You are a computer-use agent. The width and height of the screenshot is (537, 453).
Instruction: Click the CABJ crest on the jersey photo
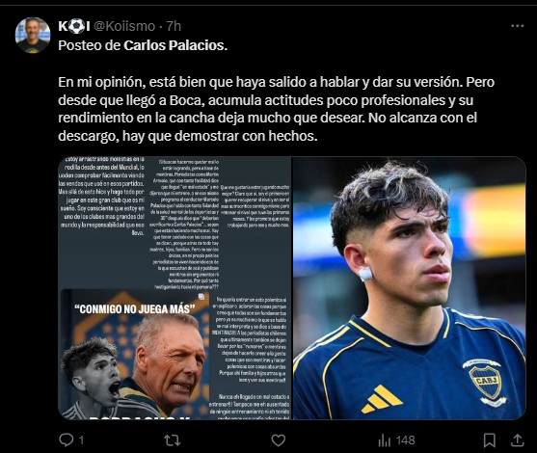(x=485, y=381)
